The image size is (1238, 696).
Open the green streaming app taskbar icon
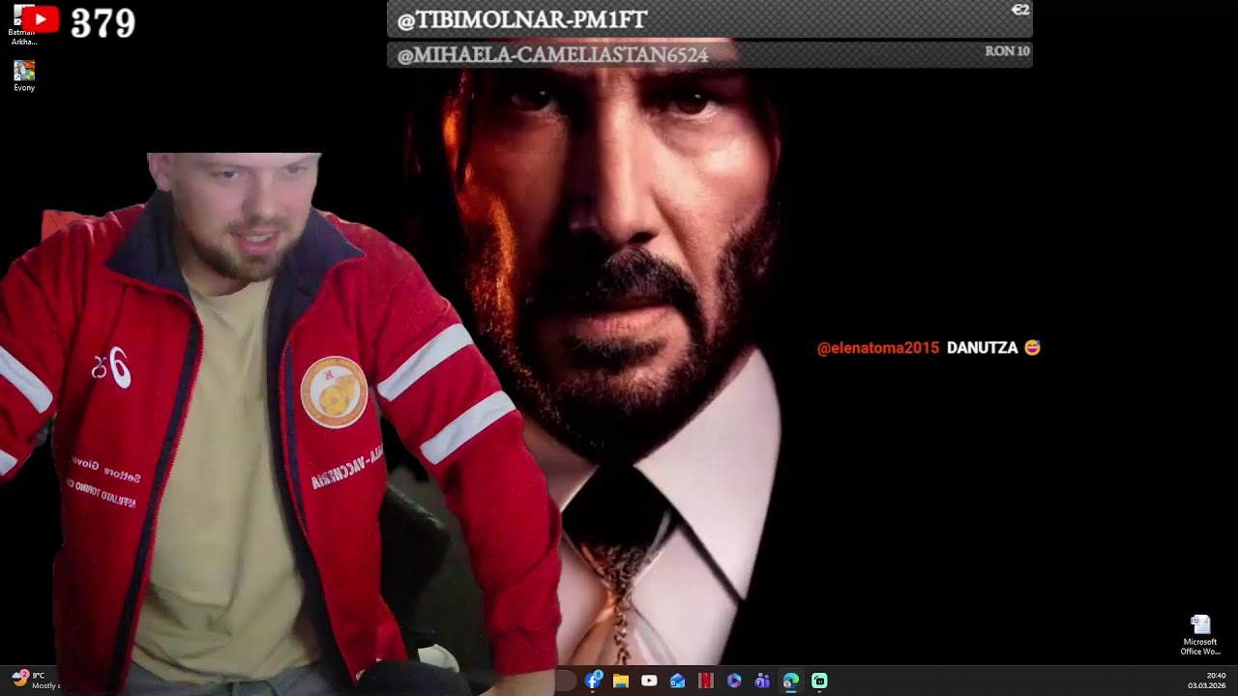tap(819, 681)
